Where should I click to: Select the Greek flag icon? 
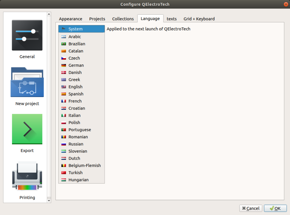click(64, 80)
